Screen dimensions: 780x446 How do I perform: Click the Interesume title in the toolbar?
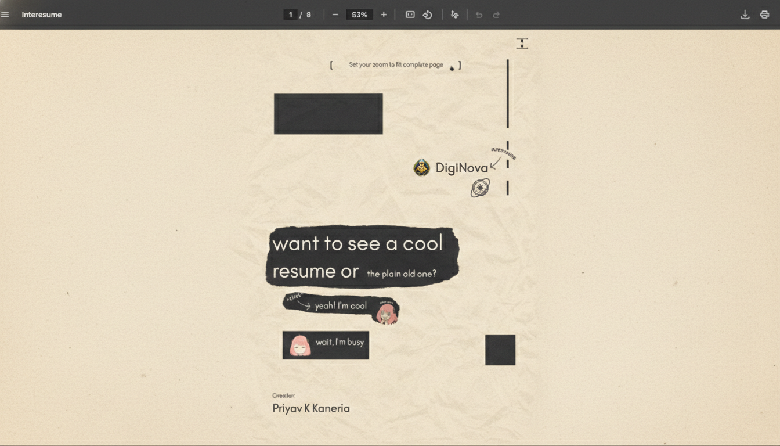point(41,15)
